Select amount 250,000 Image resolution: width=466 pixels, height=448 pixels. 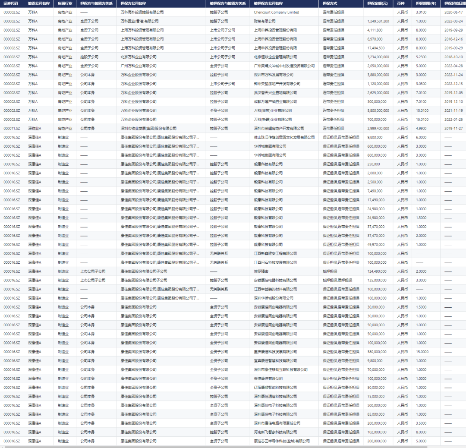[374, 164]
